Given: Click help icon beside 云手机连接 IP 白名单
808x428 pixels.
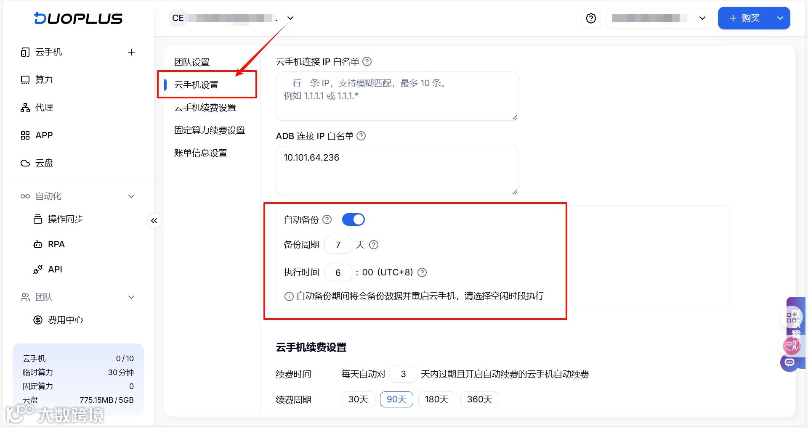Looking at the screenshot, I should coord(367,62).
